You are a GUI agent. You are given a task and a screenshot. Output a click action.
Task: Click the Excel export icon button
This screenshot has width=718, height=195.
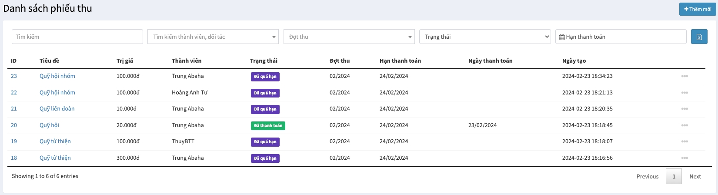pyautogui.click(x=699, y=37)
